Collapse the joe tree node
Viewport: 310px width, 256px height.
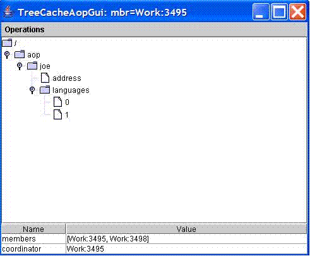click(x=20, y=66)
